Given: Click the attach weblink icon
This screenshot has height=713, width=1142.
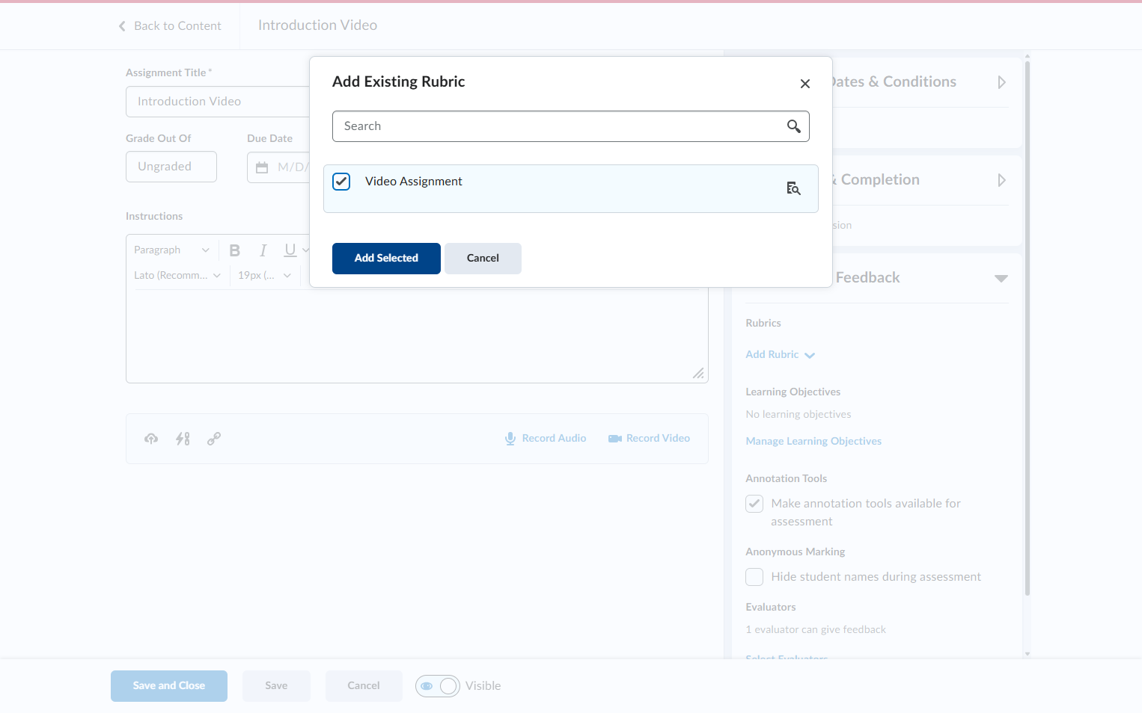Looking at the screenshot, I should coord(214,439).
